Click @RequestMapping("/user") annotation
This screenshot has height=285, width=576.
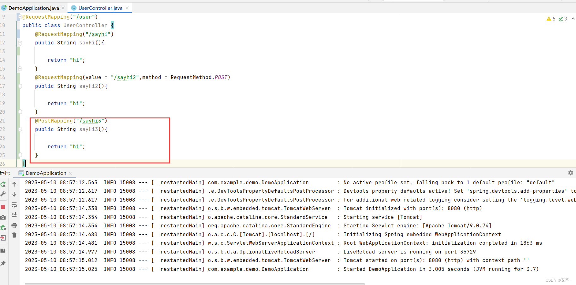(x=60, y=17)
